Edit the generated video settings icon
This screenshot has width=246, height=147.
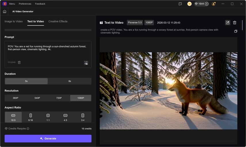228,23
